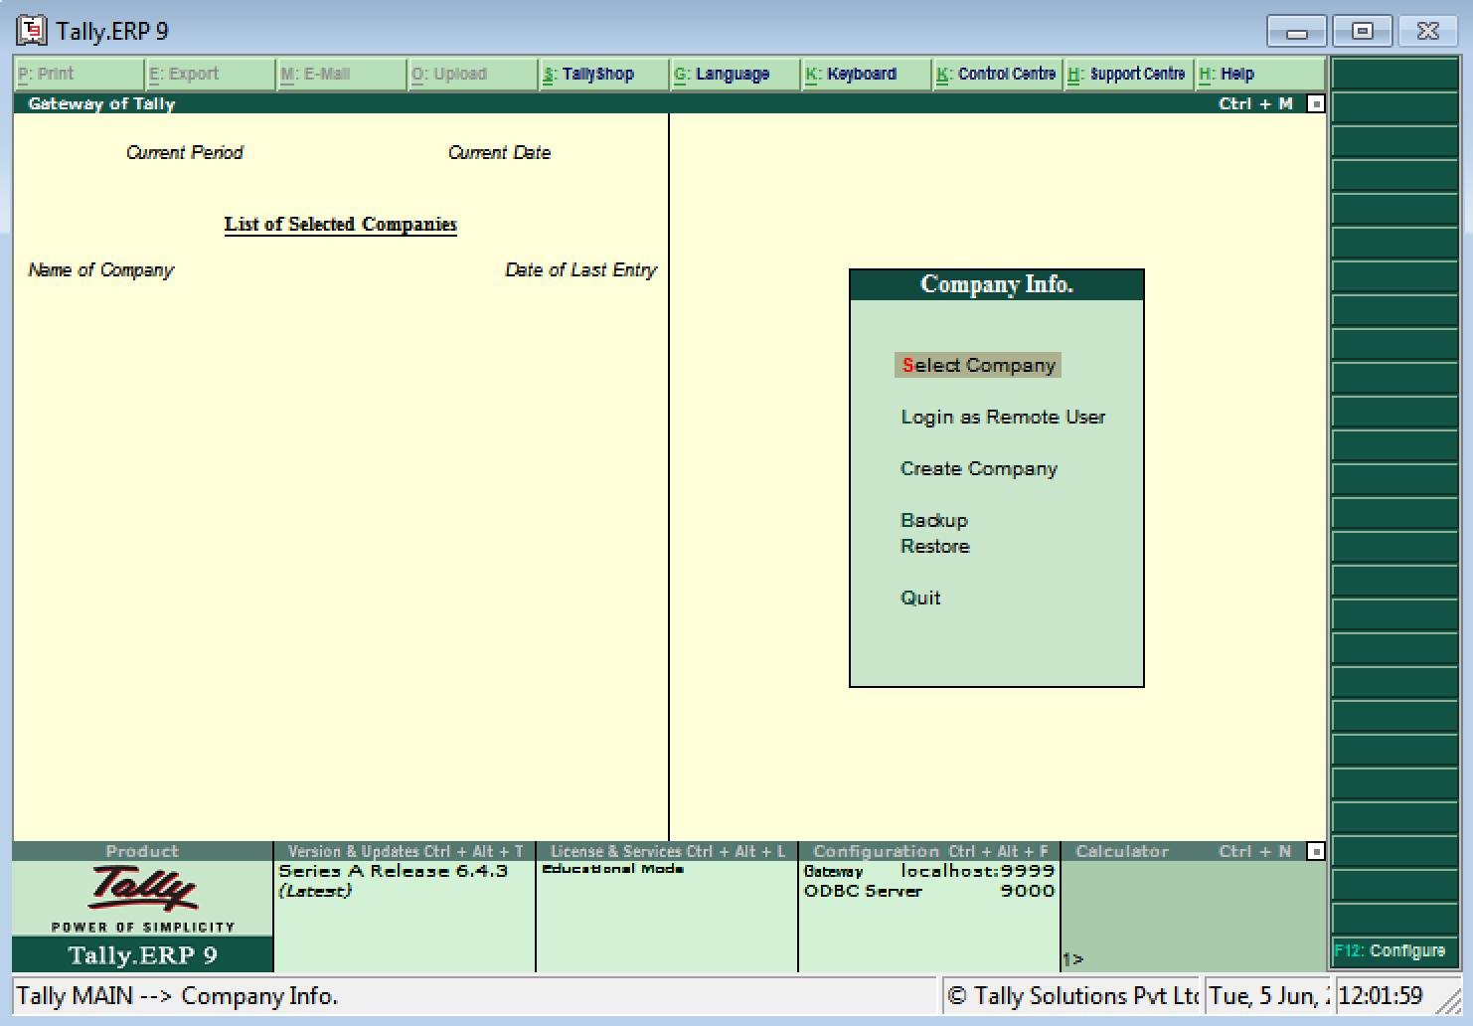The width and height of the screenshot is (1473, 1026).
Task: Click Login as Remote User
Action: click(1002, 417)
